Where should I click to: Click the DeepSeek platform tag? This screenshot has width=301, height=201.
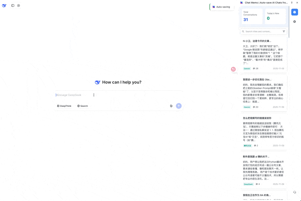pyautogui.click(x=248, y=184)
